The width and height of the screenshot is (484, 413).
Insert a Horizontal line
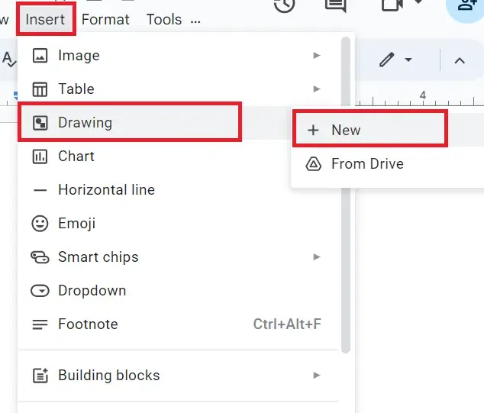(x=106, y=190)
